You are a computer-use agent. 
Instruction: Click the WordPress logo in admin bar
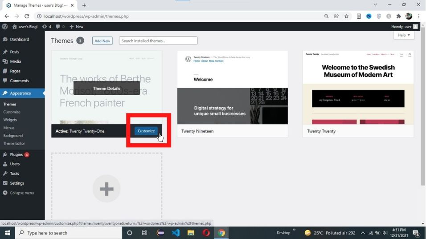coord(4,27)
